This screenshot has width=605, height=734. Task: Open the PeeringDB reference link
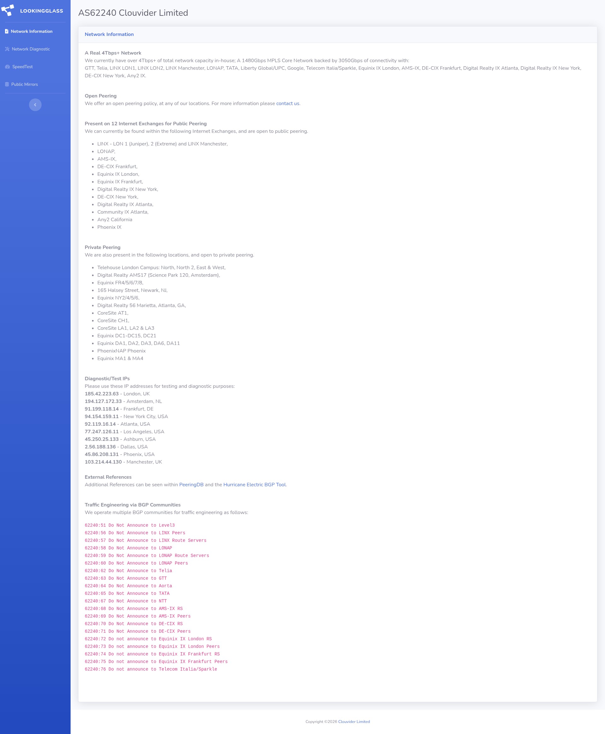coord(191,485)
